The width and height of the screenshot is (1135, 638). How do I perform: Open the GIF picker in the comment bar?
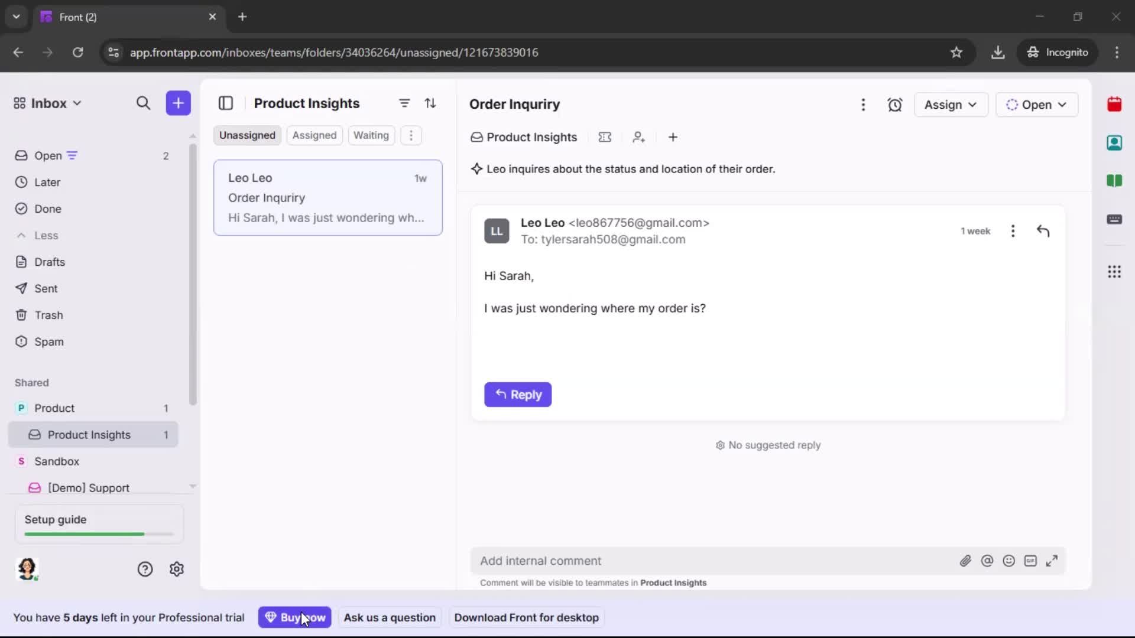pos(1031,561)
